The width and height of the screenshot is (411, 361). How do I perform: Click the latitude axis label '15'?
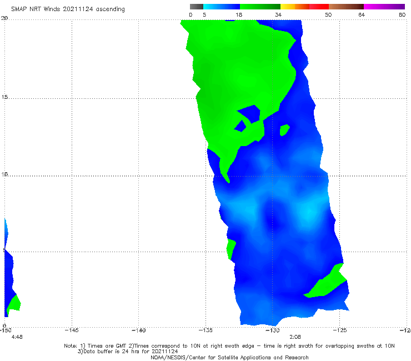point(4,97)
